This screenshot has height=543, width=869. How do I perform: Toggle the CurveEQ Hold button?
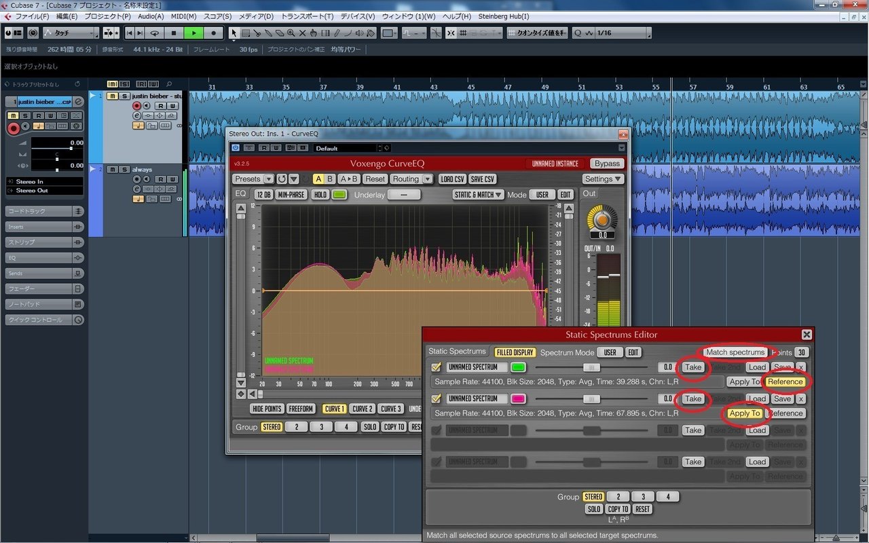tap(320, 194)
